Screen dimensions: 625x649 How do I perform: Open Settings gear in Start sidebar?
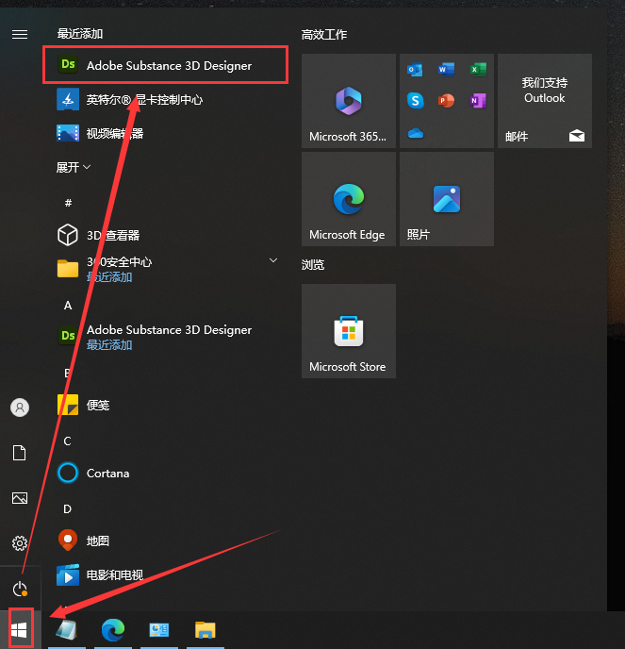coord(20,543)
